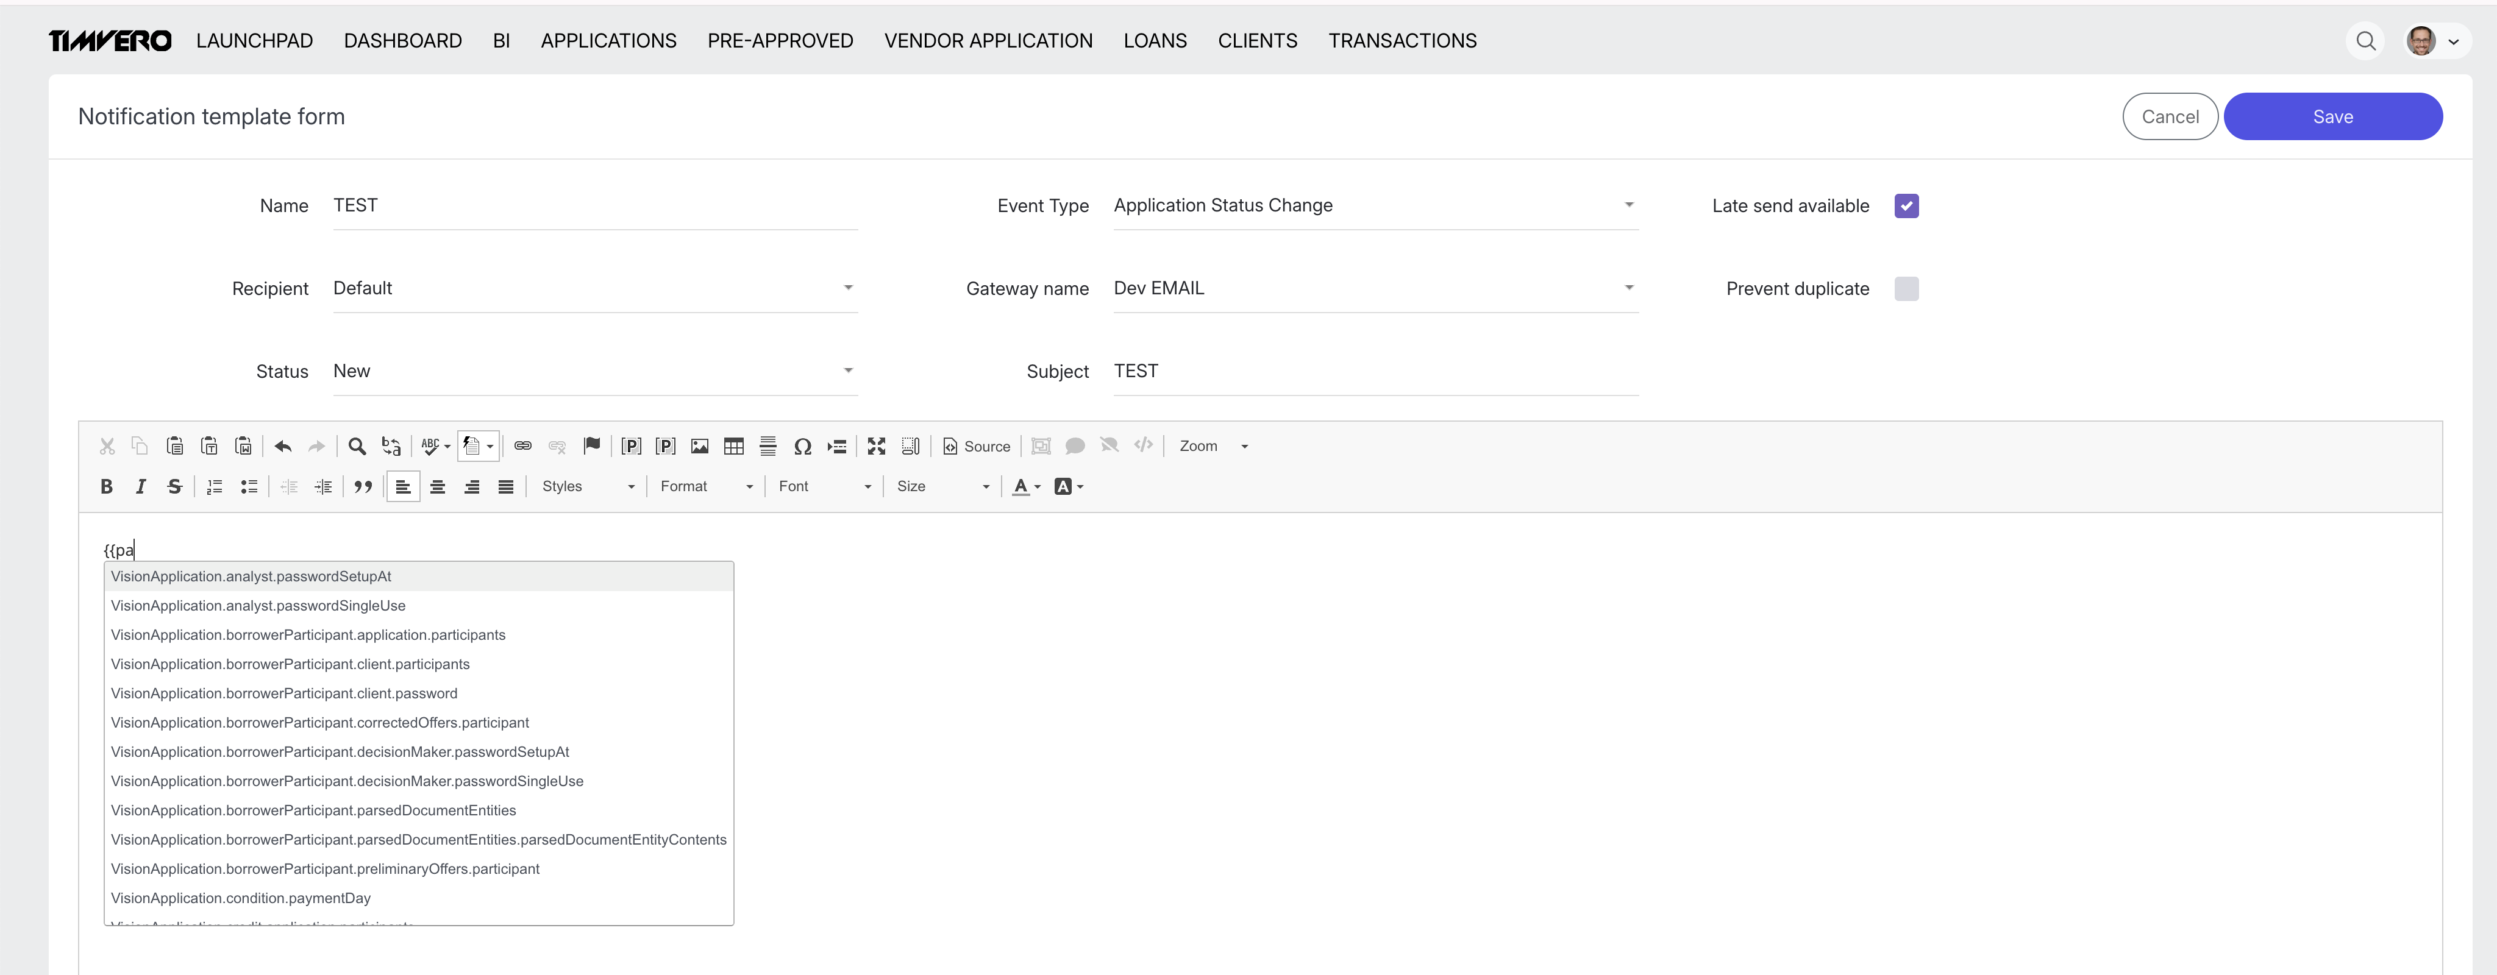
Task: Click the Find (magnifier) editor icon
Action: click(x=357, y=446)
